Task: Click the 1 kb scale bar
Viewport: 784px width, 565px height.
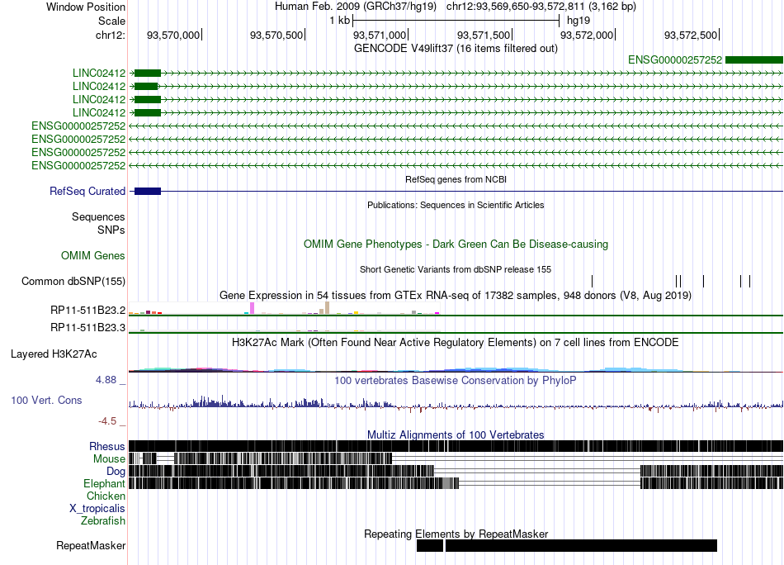Action: 456,21
